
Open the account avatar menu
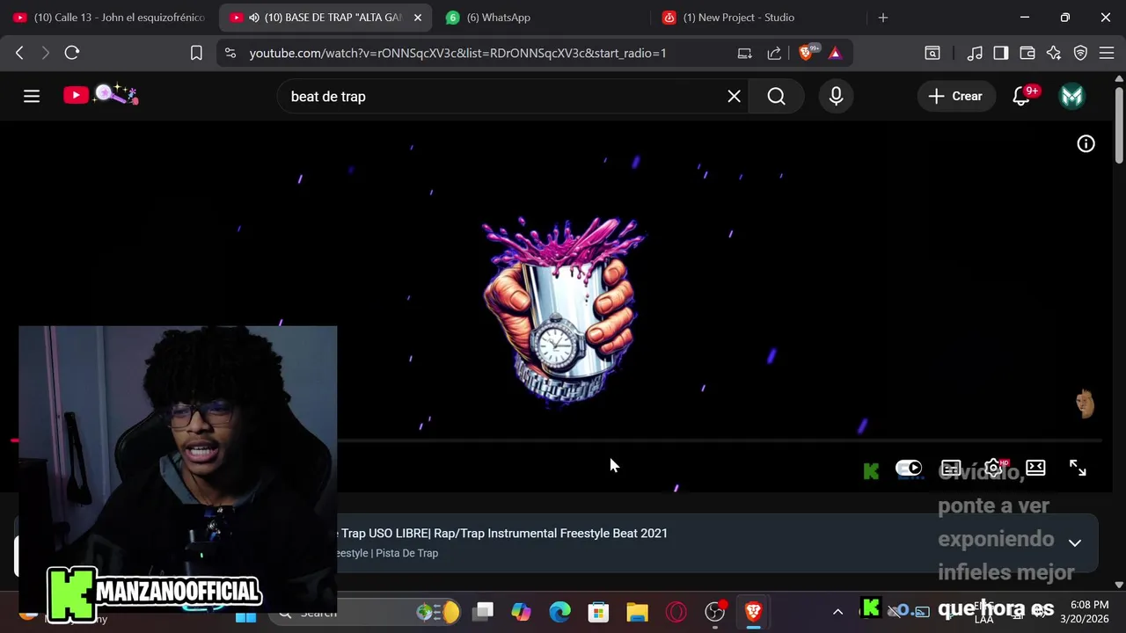1071,96
